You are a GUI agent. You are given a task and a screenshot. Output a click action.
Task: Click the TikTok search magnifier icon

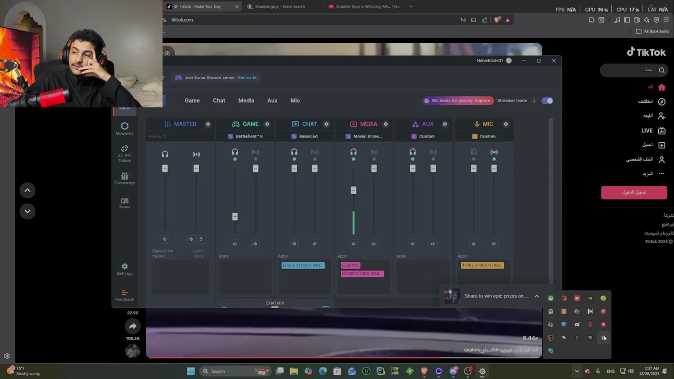coord(662,70)
